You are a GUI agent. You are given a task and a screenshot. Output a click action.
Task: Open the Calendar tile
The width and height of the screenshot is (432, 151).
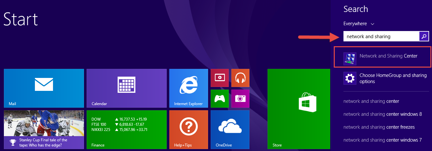[x=126, y=88]
